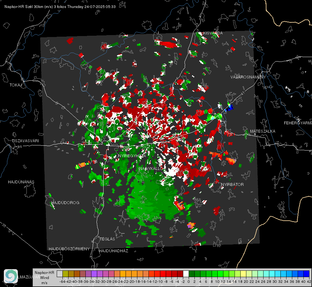
Task: Click the Wind label in the legend
Action: coord(45,278)
